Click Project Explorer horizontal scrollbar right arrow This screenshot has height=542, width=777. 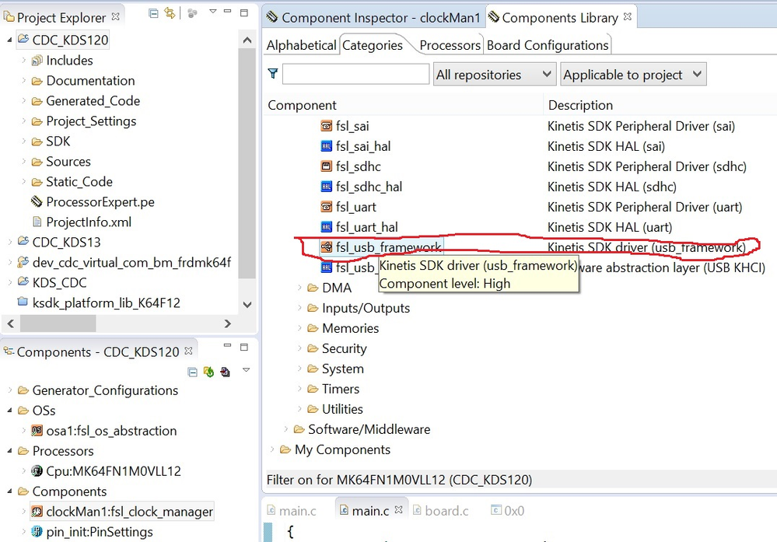click(227, 323)
